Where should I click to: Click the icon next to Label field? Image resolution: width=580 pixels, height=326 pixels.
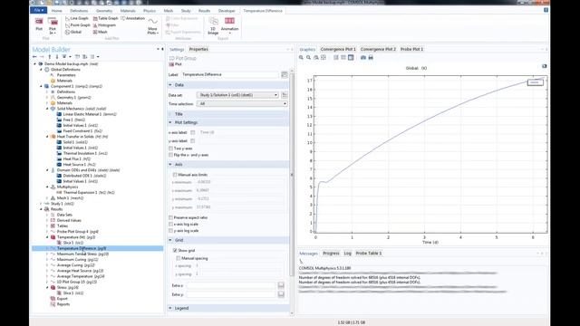click(x=284, y=74)
